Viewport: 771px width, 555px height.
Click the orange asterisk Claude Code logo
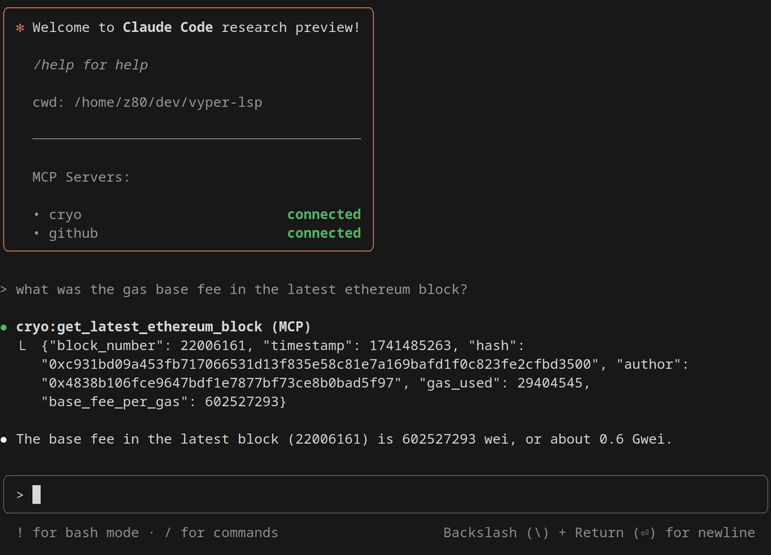(20, 28)
